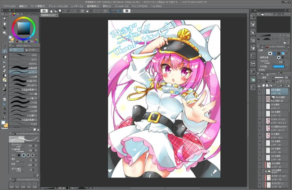Image resolution: width=292 pixels, height=190 pixels.
Task: Click the ブラシサイズ value stepper arrows
Action: (33, 146)
